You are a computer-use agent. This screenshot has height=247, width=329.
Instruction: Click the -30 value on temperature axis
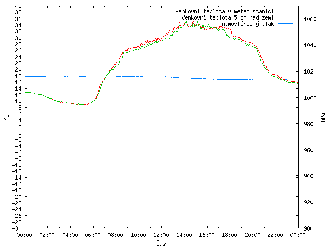[17, 228]
